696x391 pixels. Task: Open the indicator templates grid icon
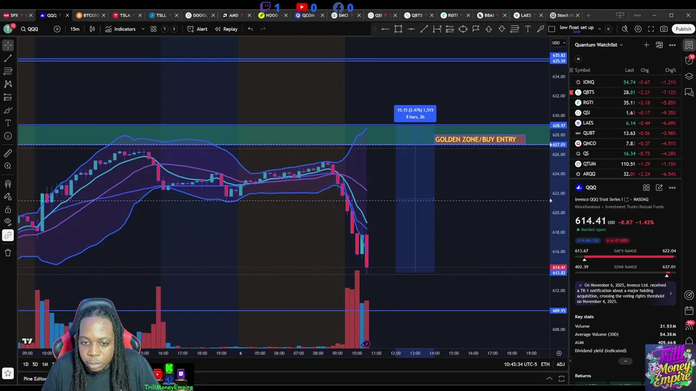click(x=153, y=29)
